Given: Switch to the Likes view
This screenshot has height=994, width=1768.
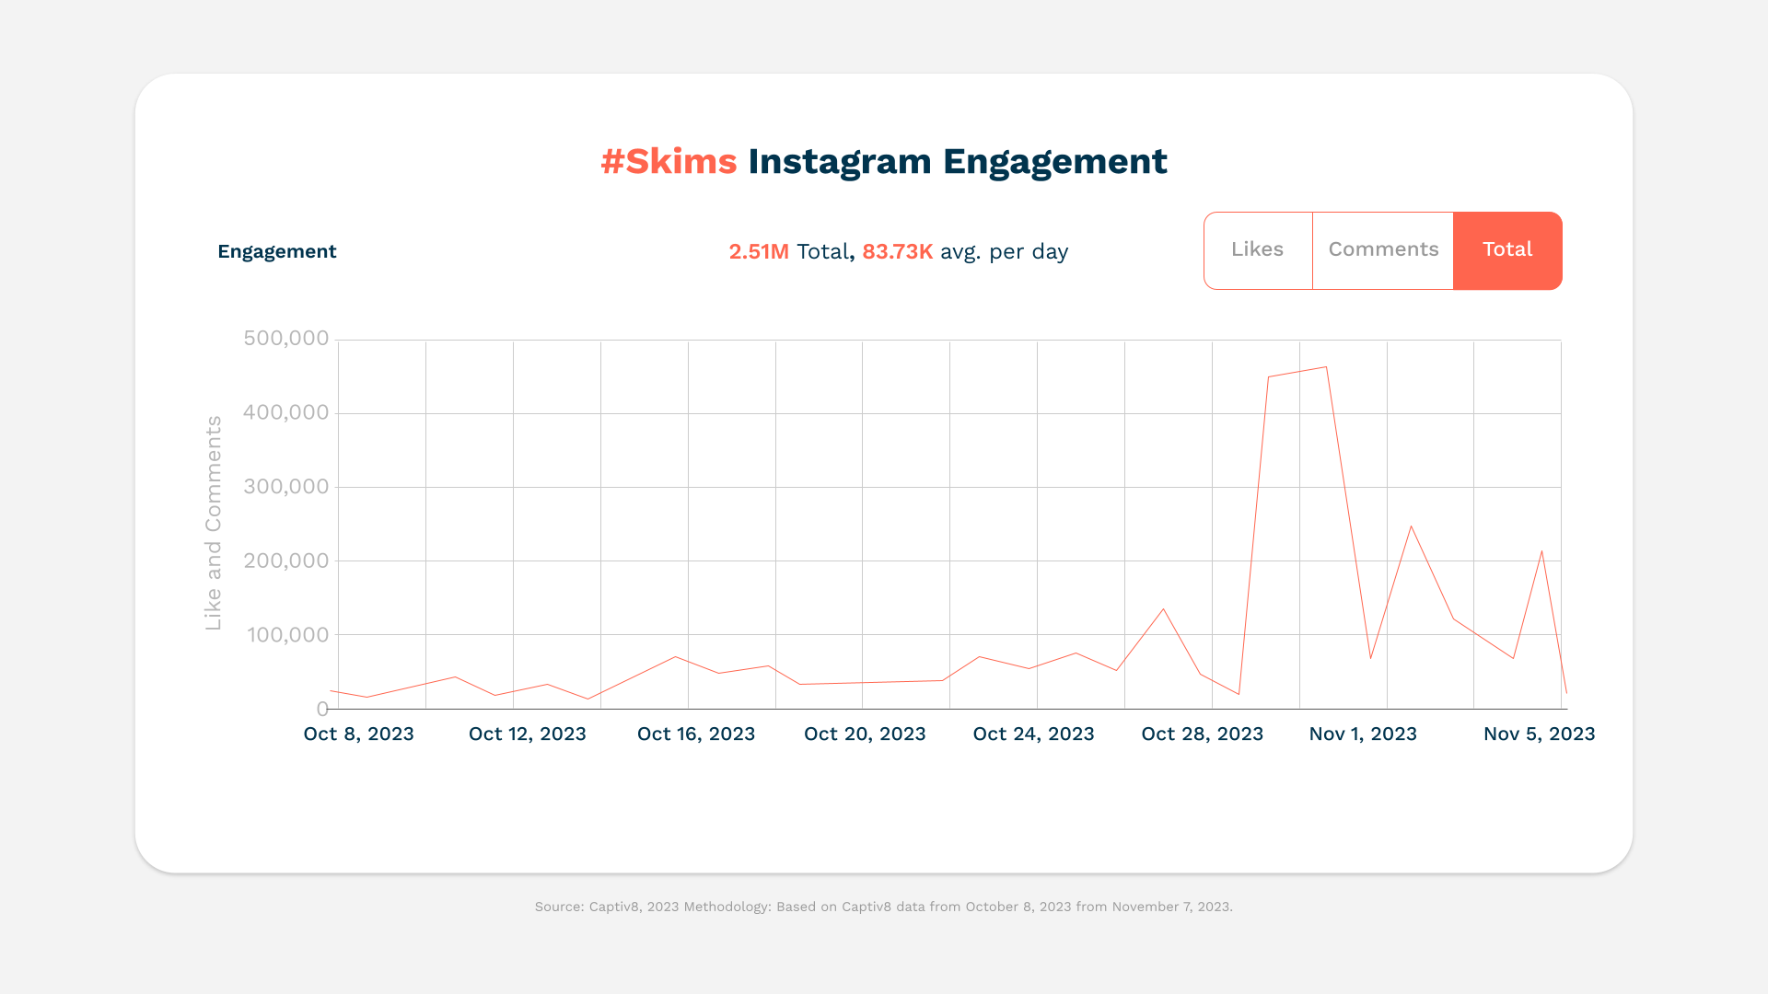Looking at the screenshot, I should (1257, 249).
